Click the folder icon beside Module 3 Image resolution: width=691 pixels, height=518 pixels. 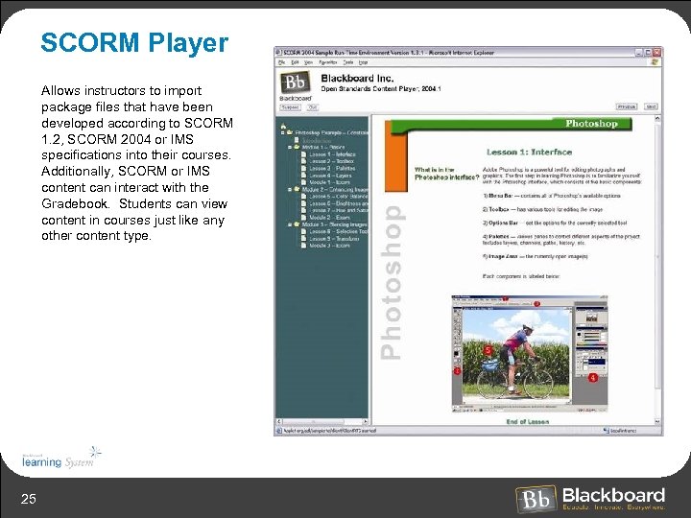tap(297, 224)
